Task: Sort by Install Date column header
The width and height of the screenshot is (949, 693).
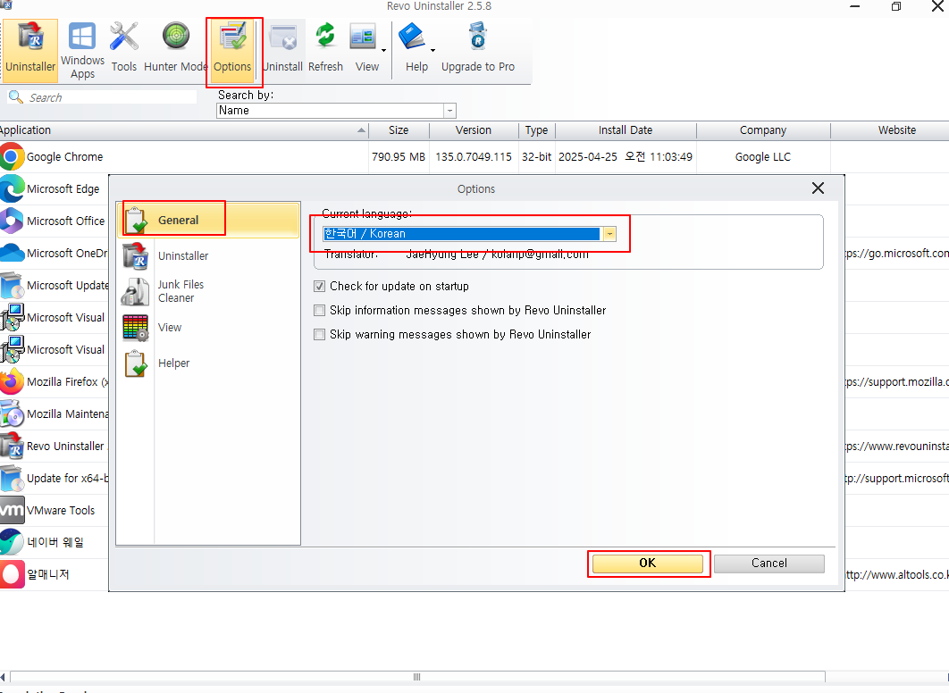Action: (626, 130)
